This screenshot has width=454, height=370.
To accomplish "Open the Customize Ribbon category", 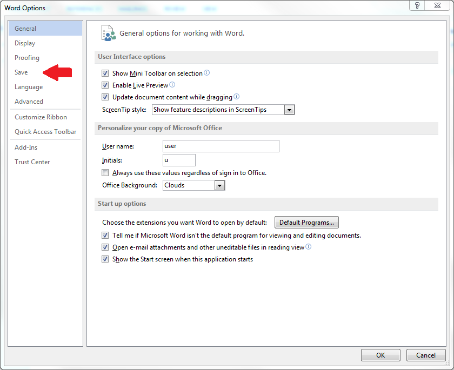I will [x=45, y=117].
